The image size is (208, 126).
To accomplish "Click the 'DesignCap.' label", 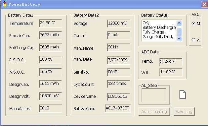I will point(19,84).
